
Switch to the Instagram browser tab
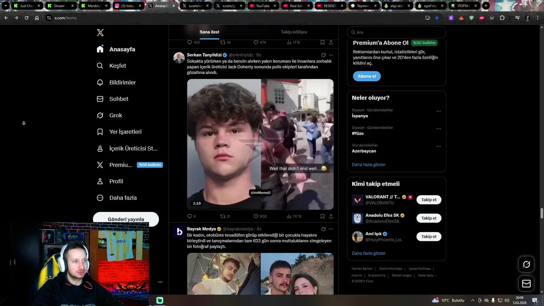127,6
